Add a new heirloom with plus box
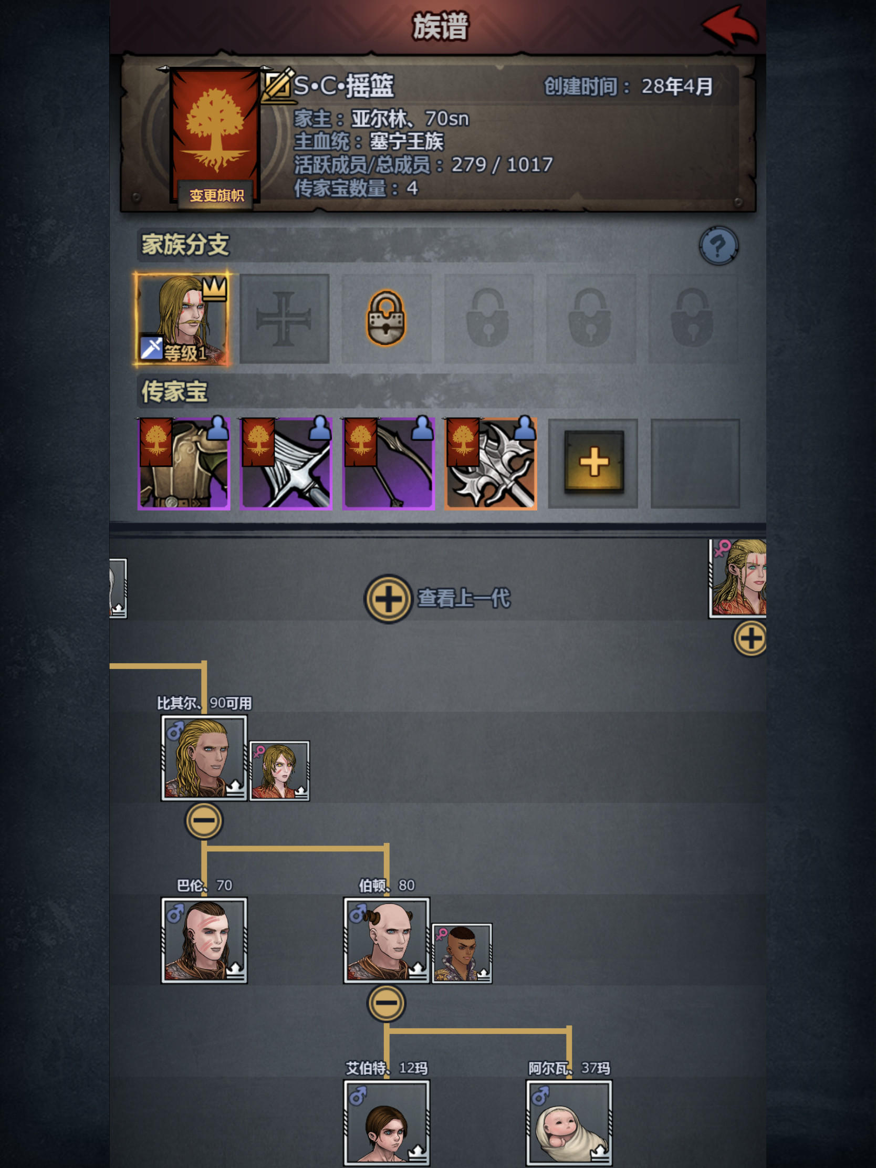This screenshot has width=876, height=1168. 593,463
